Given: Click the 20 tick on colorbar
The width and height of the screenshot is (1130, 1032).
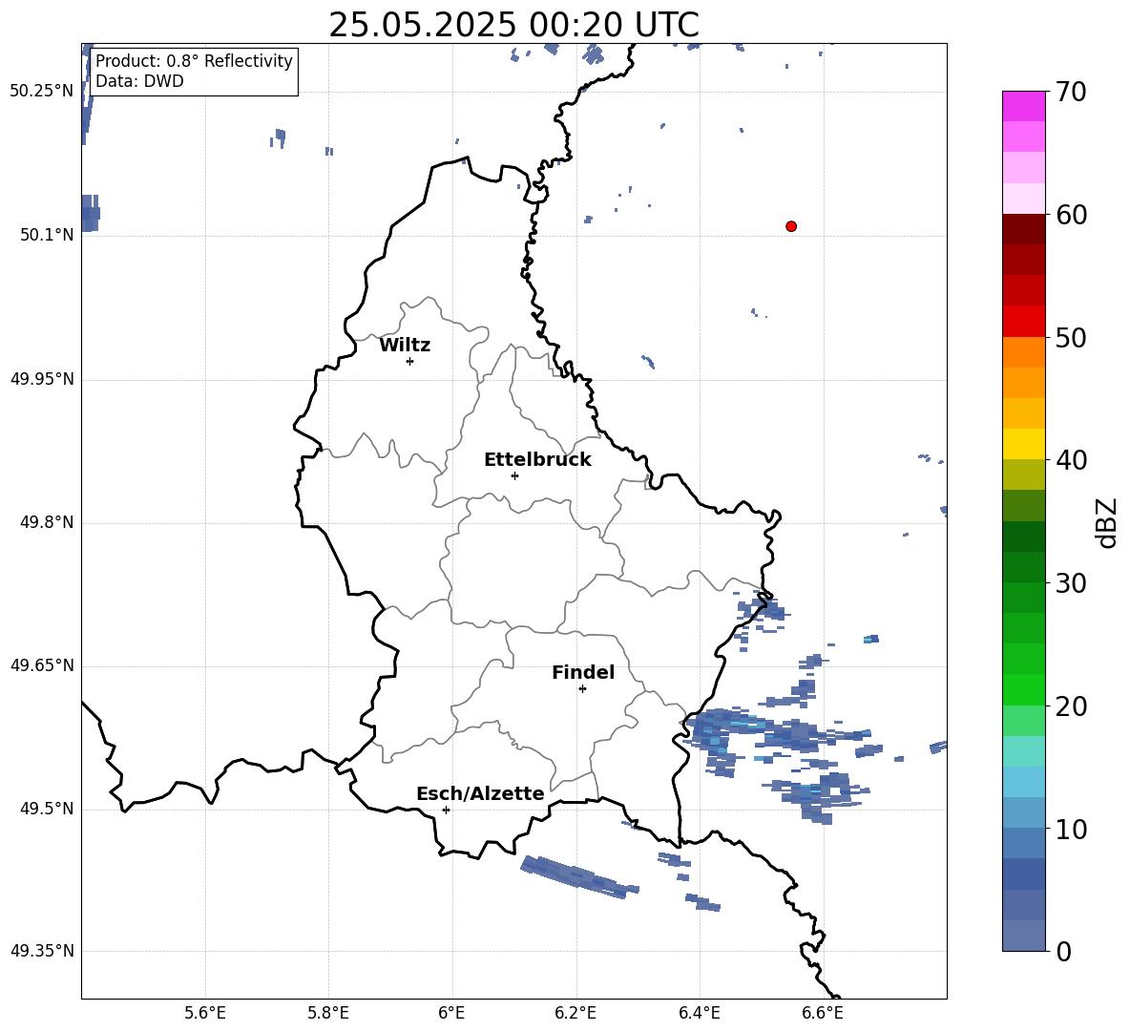Looking at the screenshot, I should (x=1071, y=706).
